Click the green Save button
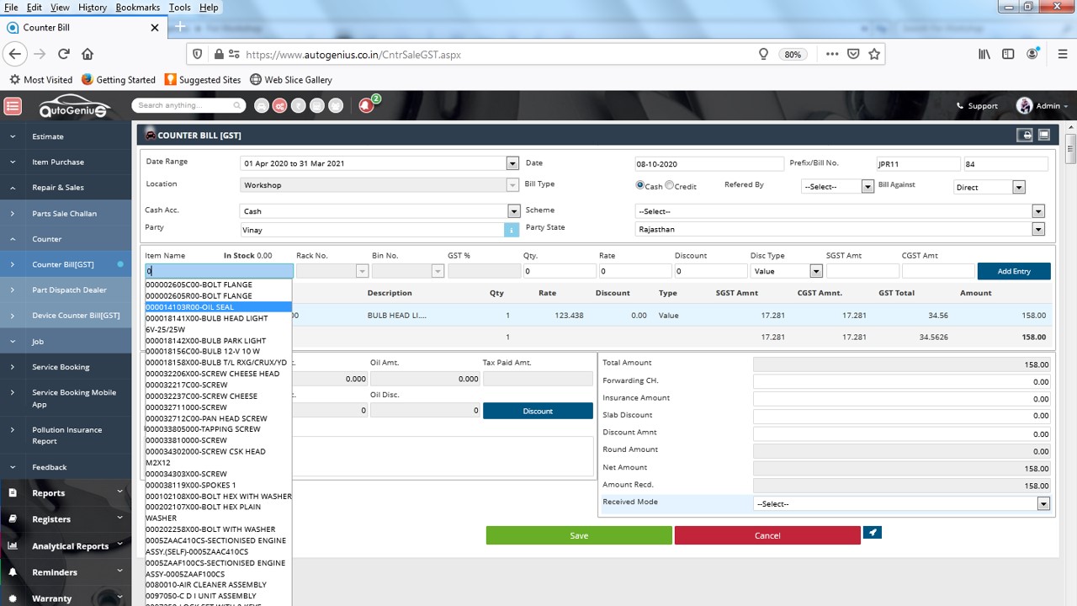This screenshot has width=1077, height=606. (x=579, y=535)
